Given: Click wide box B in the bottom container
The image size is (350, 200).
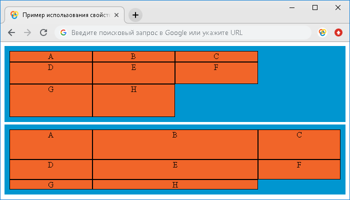Looking at the screenshot, I should (175, 144).
